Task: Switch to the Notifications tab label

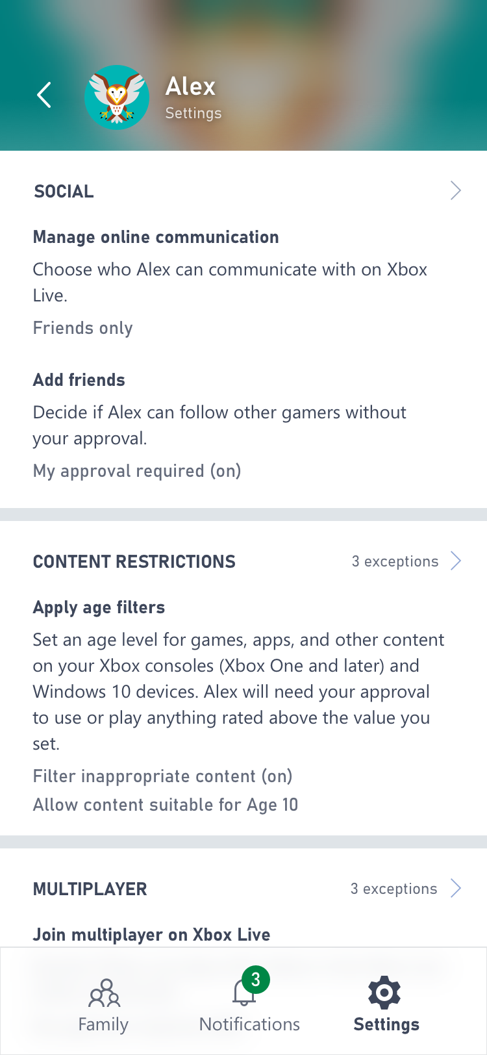Action: [249, 1024]
